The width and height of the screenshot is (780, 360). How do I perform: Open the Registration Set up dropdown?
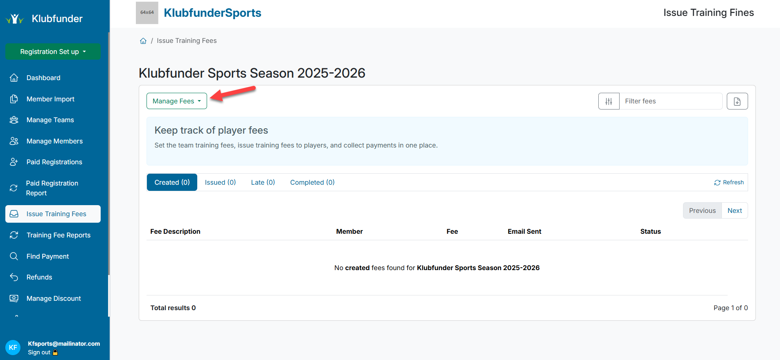click(x=53, y=52)
